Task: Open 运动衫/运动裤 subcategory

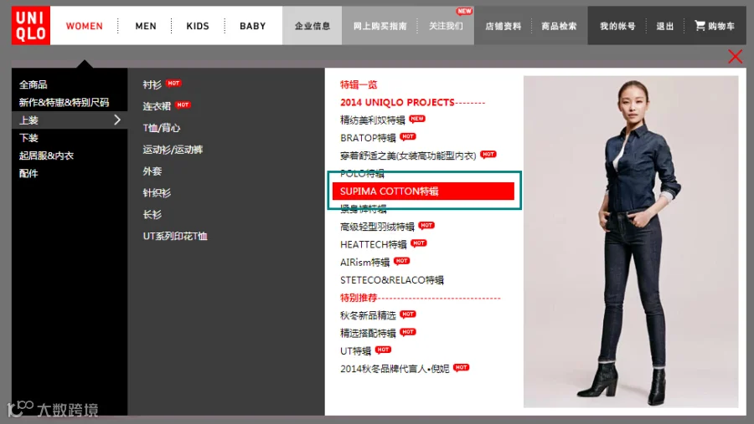Action: [x=173, y=150]
